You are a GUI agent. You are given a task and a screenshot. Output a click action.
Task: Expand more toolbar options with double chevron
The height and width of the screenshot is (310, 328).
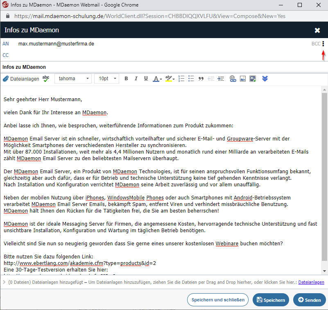point(265,79)
